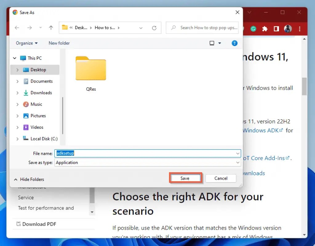The height and width of the screenshot is (246, 315).
Task: Open the Save As dialog help
Action: point(234,43)
